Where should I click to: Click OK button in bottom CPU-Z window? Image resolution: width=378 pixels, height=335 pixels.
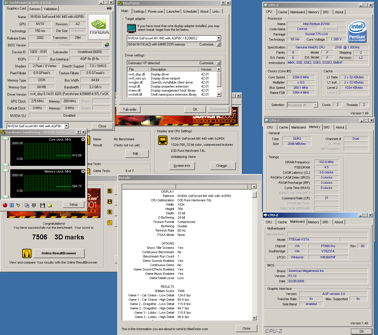click(362, 332)
